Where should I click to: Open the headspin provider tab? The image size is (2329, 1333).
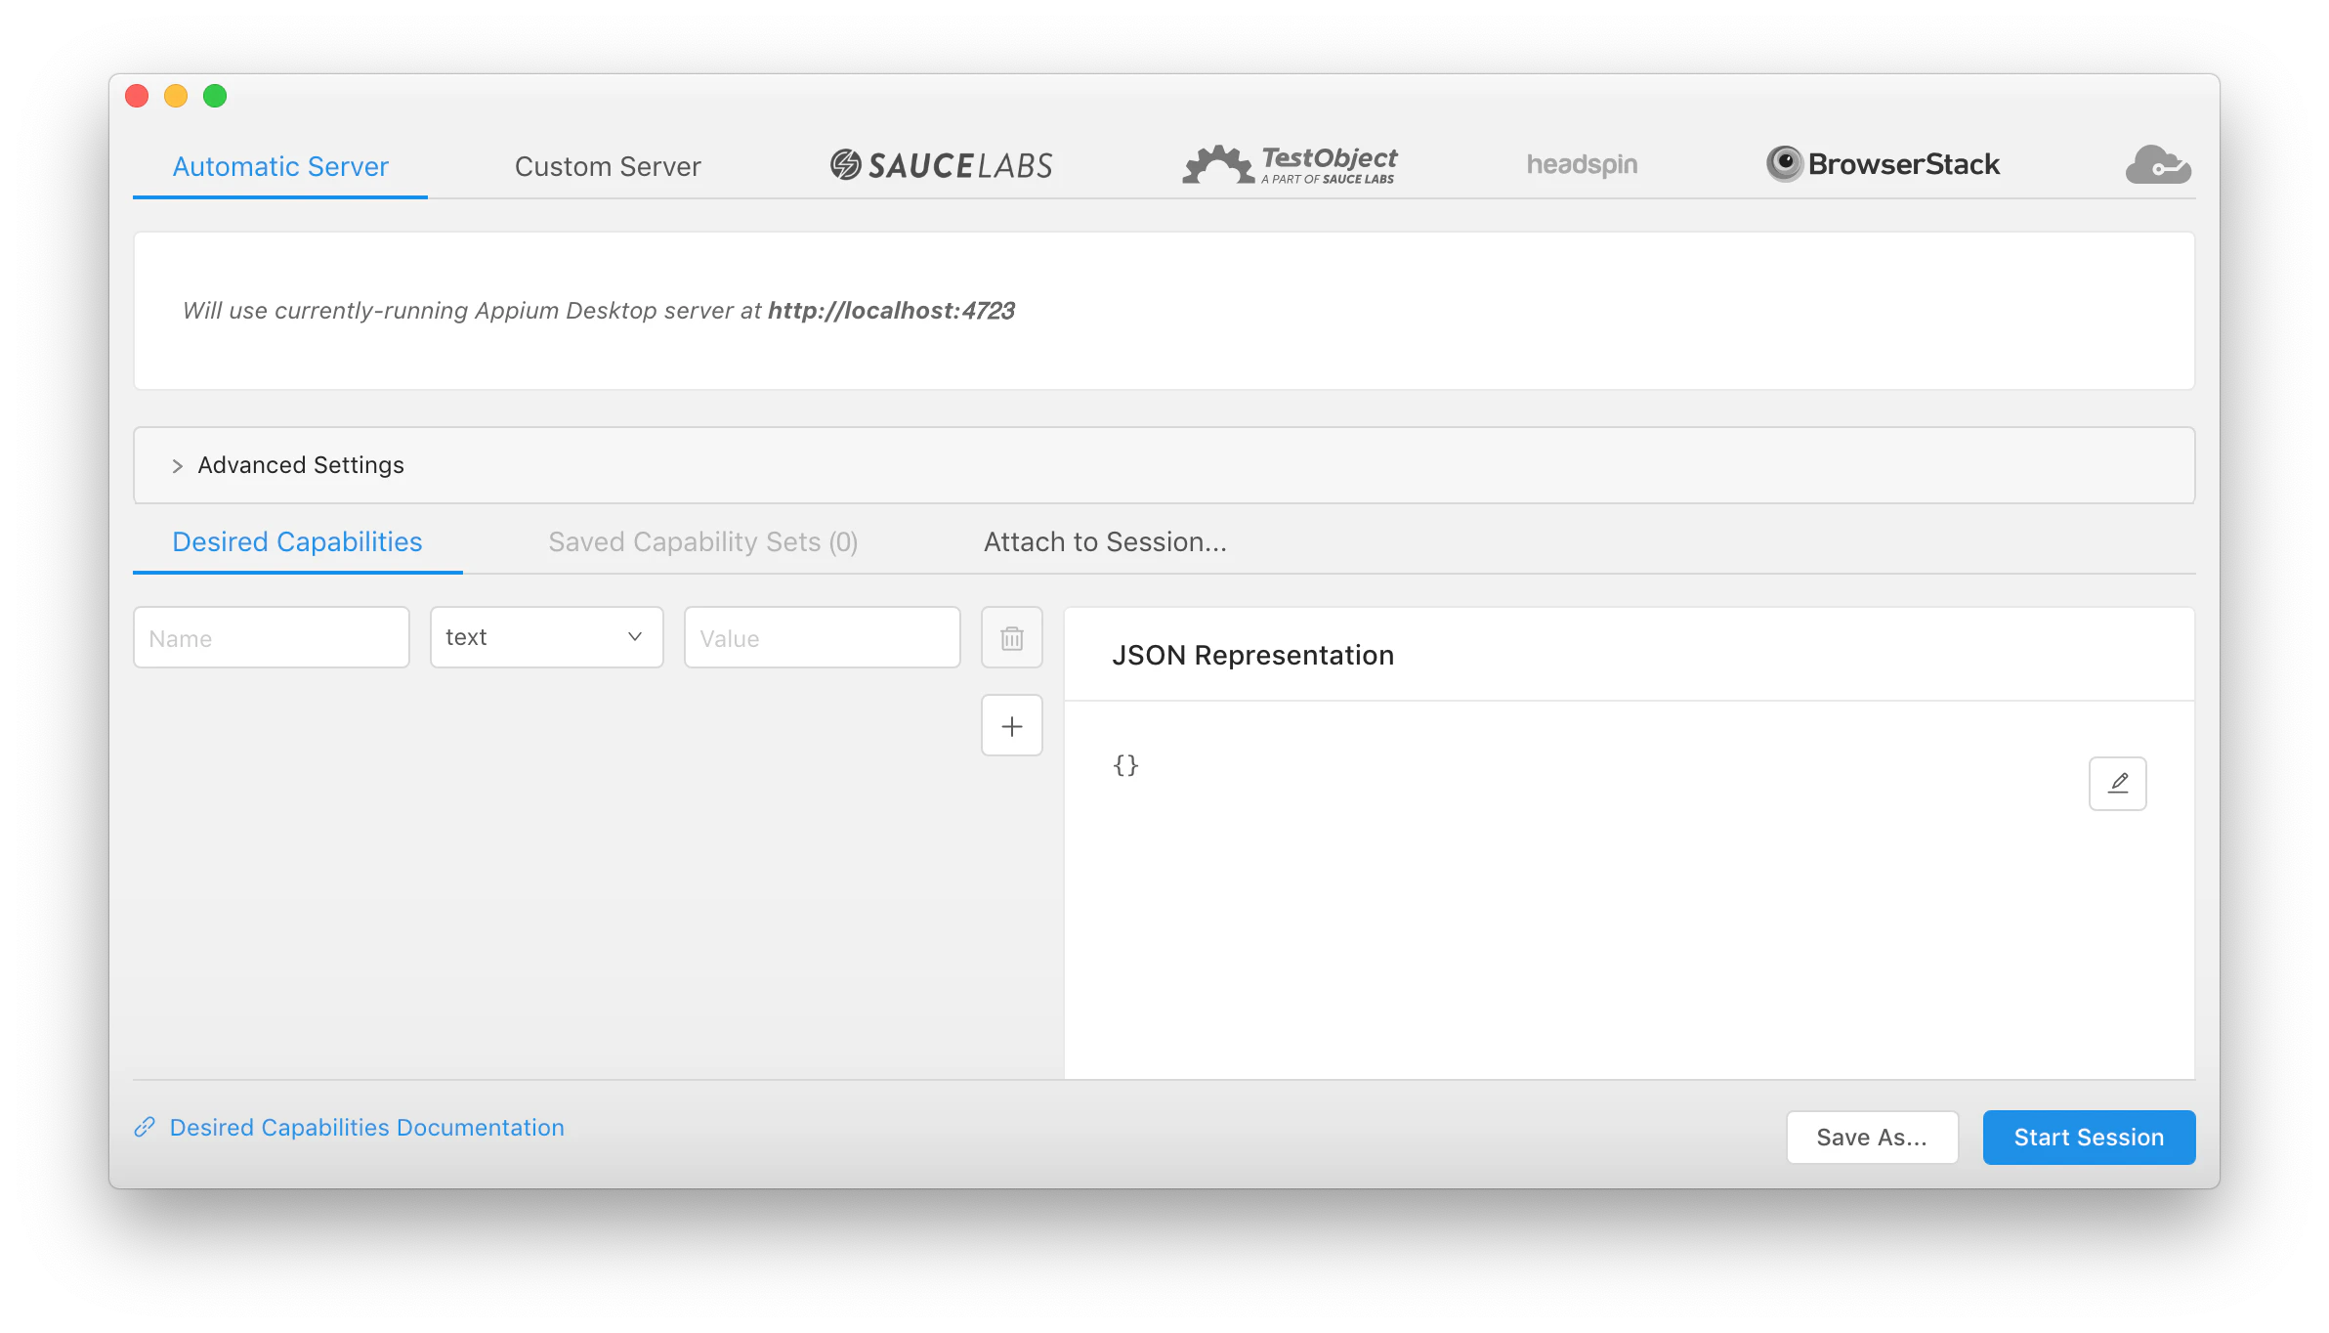[x=1582, y=164]
